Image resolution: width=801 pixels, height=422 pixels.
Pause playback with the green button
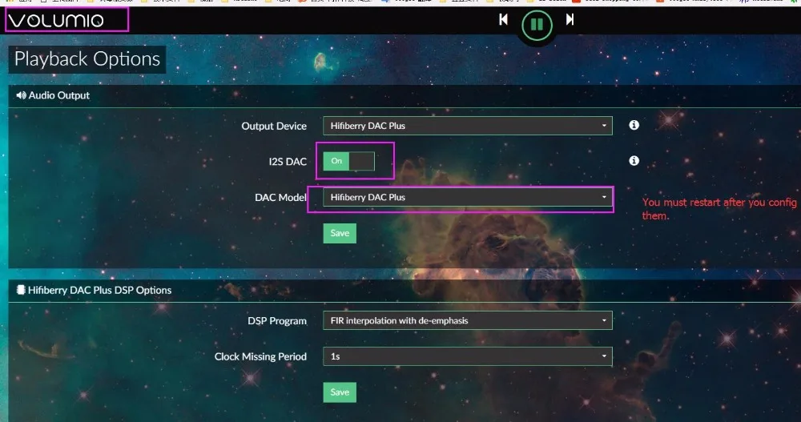pyautogui.click(x=537, y=25)
